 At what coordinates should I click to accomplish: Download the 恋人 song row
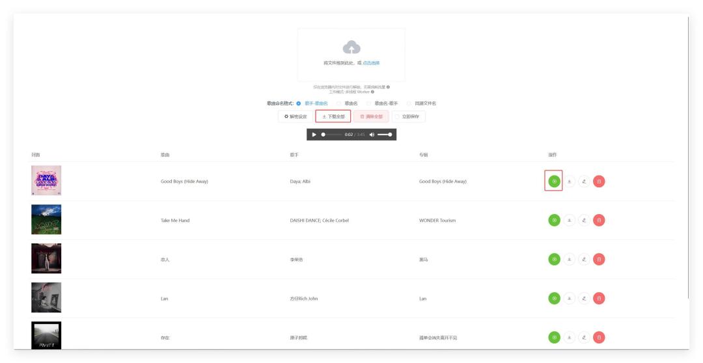(569, 259)
